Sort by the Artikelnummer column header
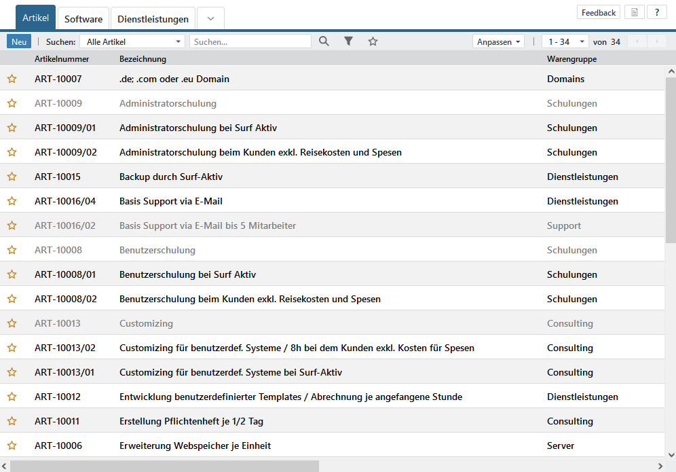676x472 pixels. tap(62, 59)
